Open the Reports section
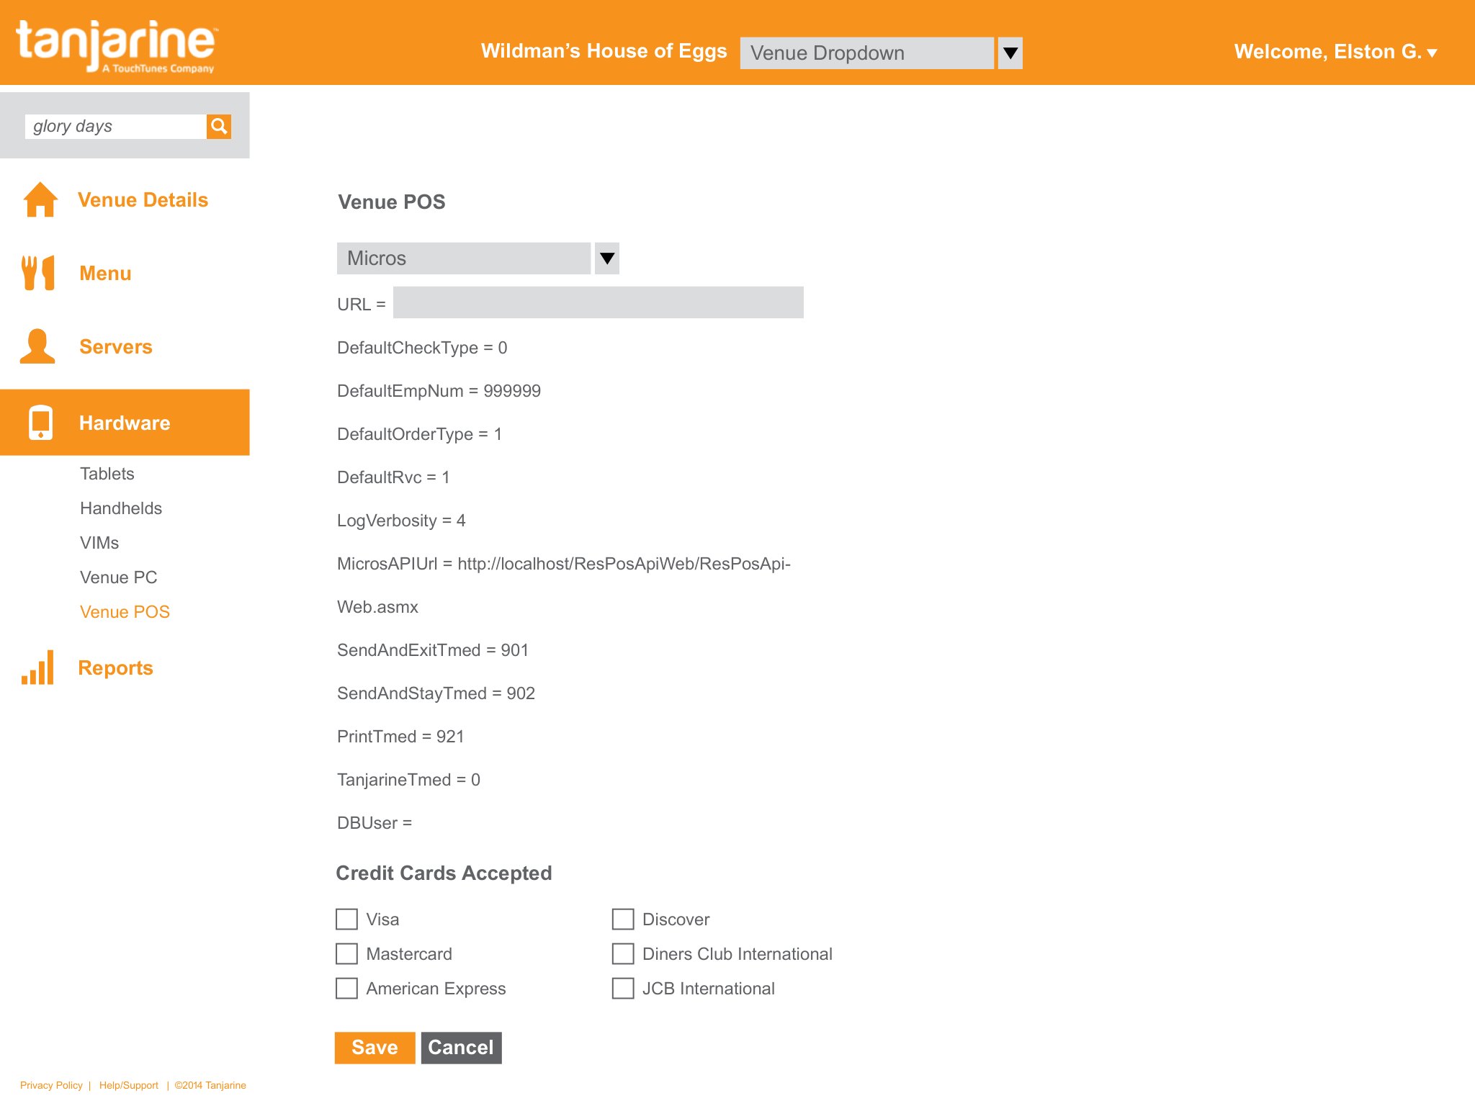 point(115,668)
